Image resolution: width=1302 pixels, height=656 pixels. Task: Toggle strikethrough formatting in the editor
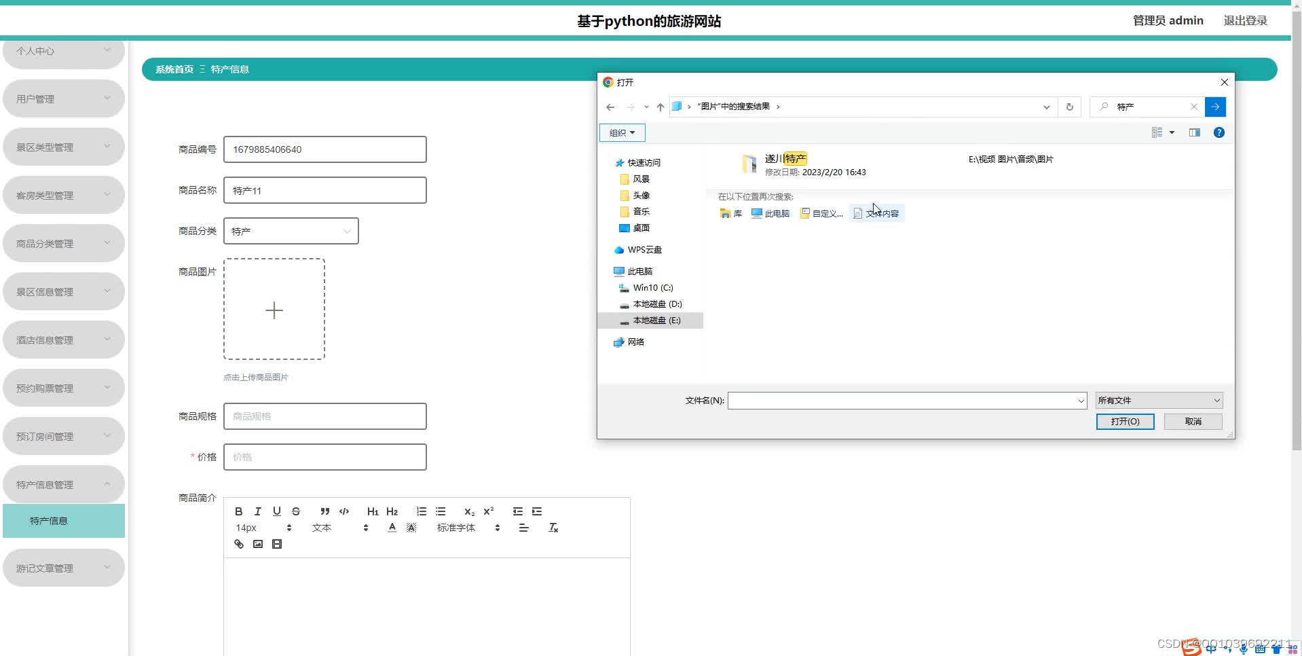pyautogui.click(x=295, y=511)
